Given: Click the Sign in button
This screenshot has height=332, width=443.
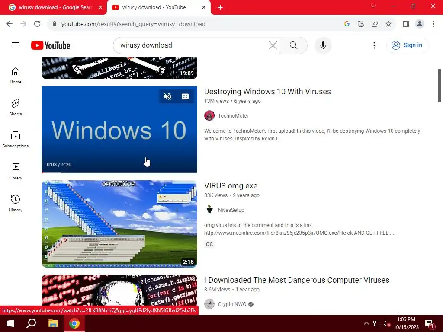Looking at the screenshot, I should point(408,45).
